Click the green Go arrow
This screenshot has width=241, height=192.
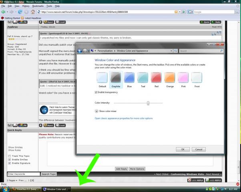point(184,12)
